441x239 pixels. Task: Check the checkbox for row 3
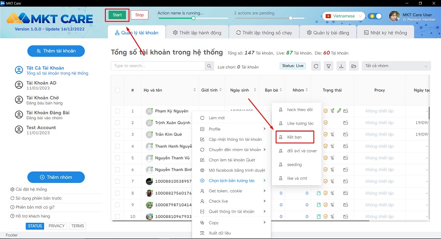(x=118, y=134)
